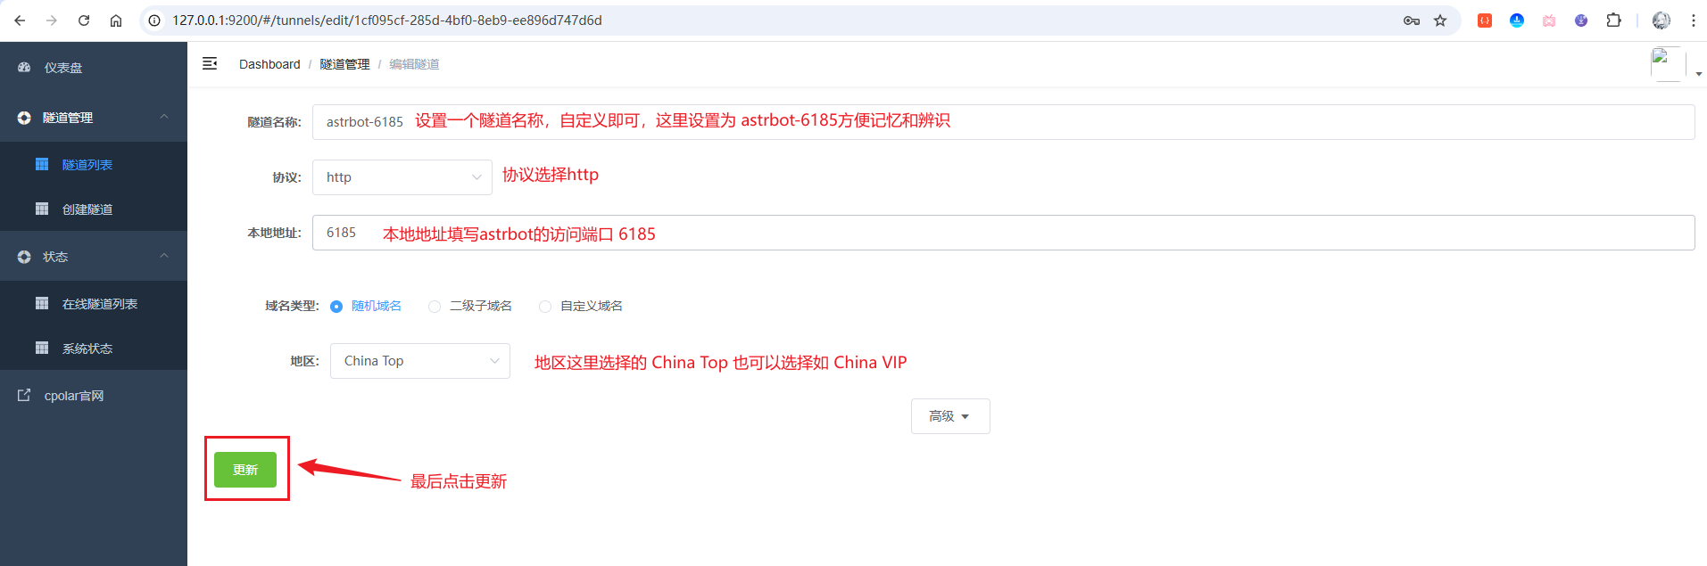Click the 仪表盘 dashboard icon in sidebar
This screenshot has height=566, width=1707.
pyautogui.click(x=24, y=68)
